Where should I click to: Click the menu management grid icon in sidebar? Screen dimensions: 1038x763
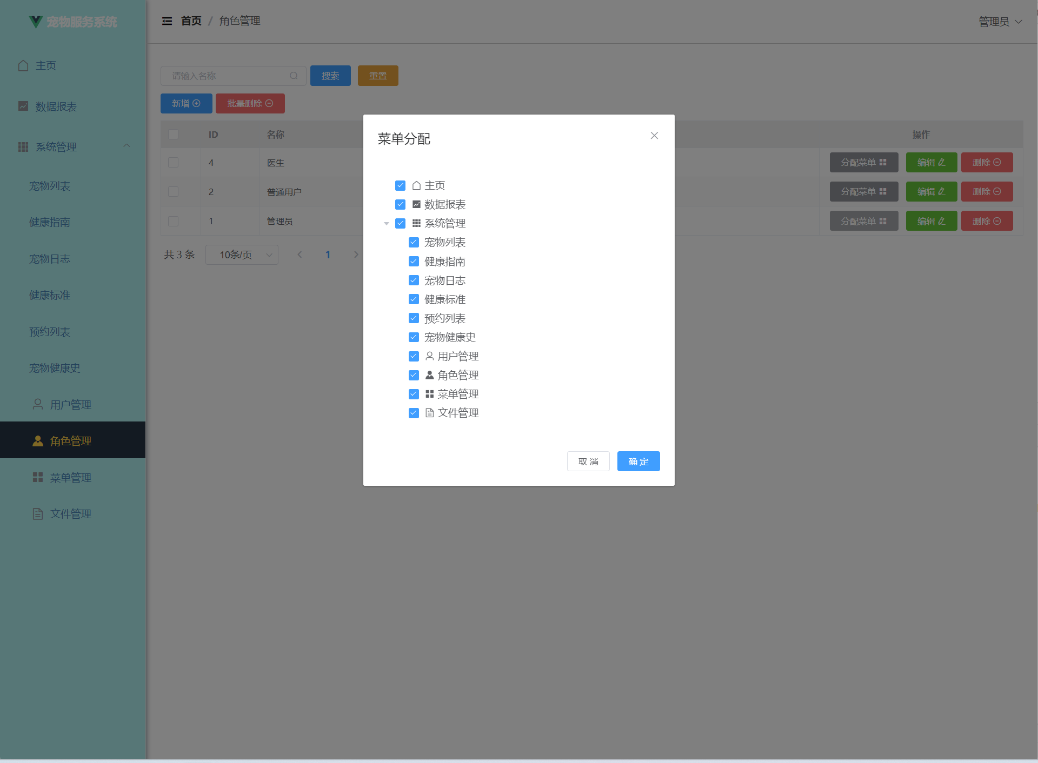point(38,477)
